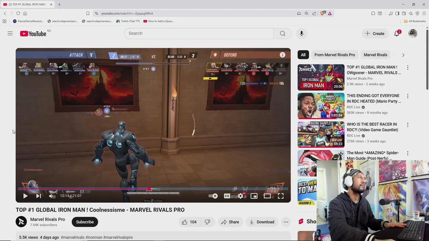
Task: Open the WHO IS THE BEST RACER video title
Action: click(372, 127)
